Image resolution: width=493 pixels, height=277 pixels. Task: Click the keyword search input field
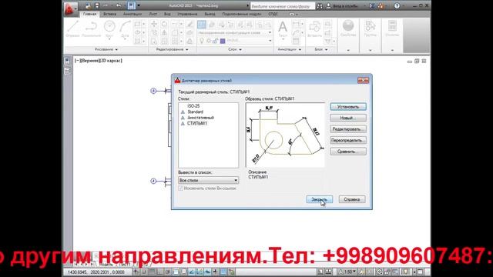tap(282, 6)
